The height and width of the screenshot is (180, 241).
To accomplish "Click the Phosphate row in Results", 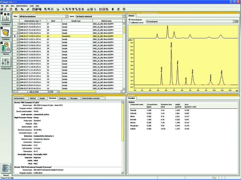I will coord(183,126).
